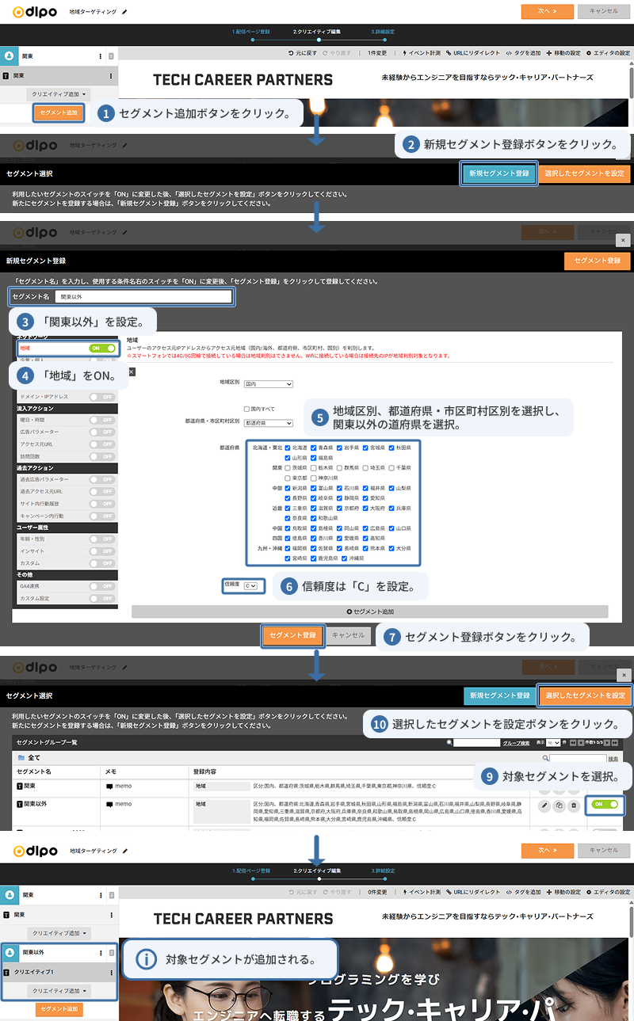Check the 東京都 prefecture checkbox

[x=288, y=478]
